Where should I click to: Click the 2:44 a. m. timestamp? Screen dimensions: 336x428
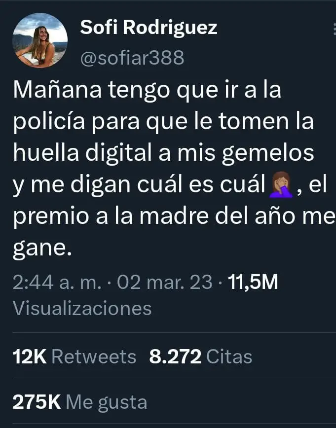(57, 282)
